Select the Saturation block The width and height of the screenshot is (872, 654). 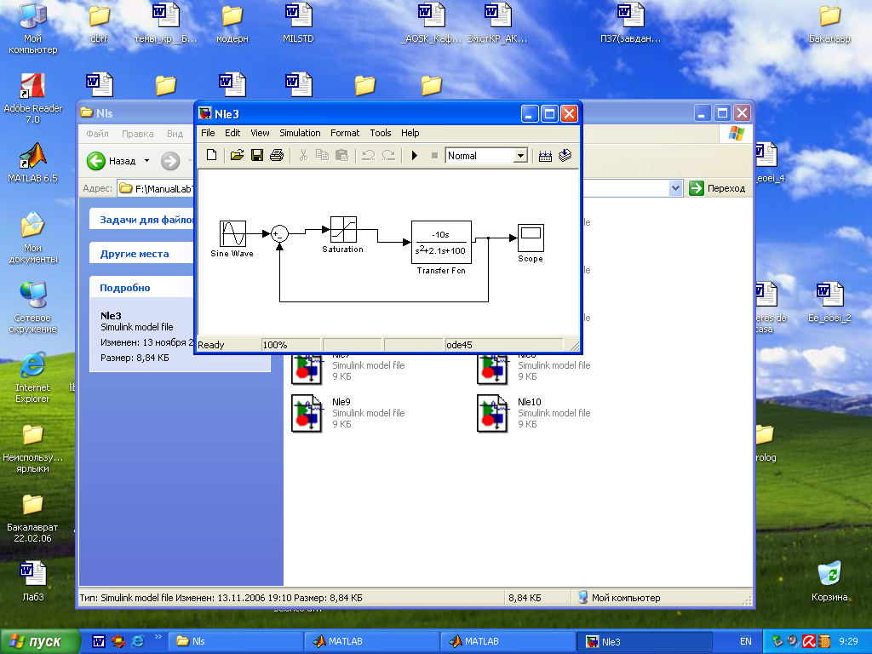343,229
